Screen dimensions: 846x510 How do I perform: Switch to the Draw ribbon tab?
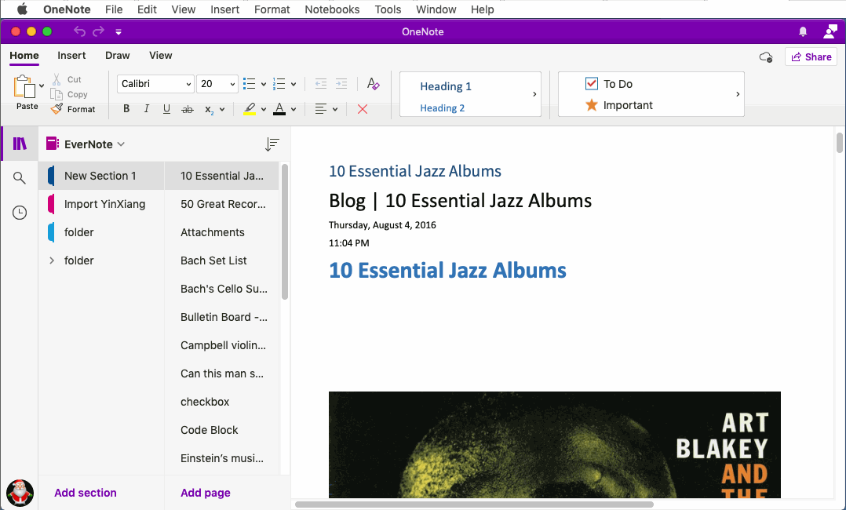pyautogui.click(x=118, y=55)
